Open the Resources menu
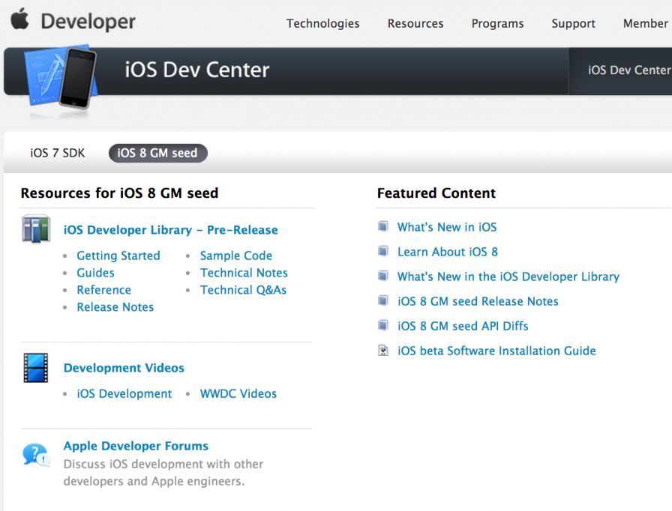This screenshot has height=511, width=672. pos(415,23)
